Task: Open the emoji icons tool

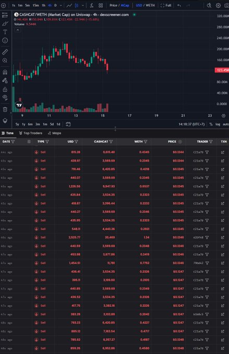Action: 5,41
